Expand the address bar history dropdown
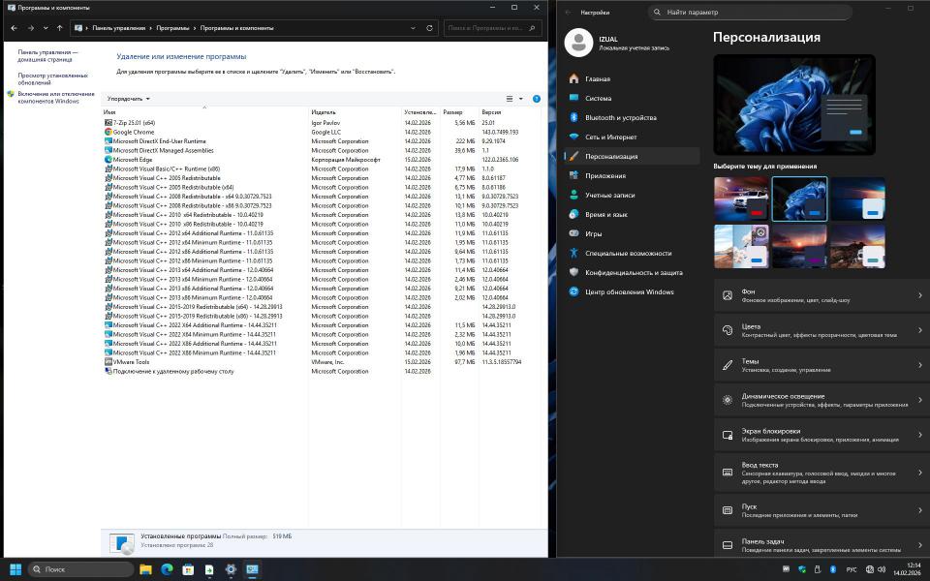Image resolution: width=930 pixels, height=581 pixels. point(415,28)
